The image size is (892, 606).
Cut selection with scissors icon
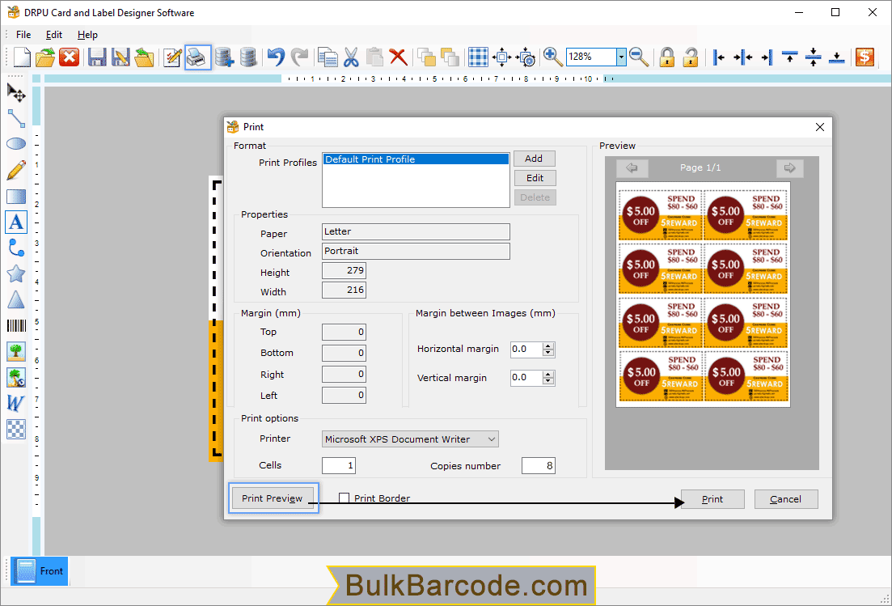click(351, 57)
